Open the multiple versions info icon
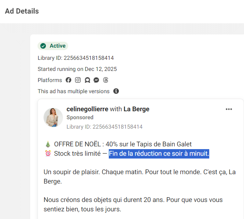Viewport: 244px width, 219px height. (116, 91)
